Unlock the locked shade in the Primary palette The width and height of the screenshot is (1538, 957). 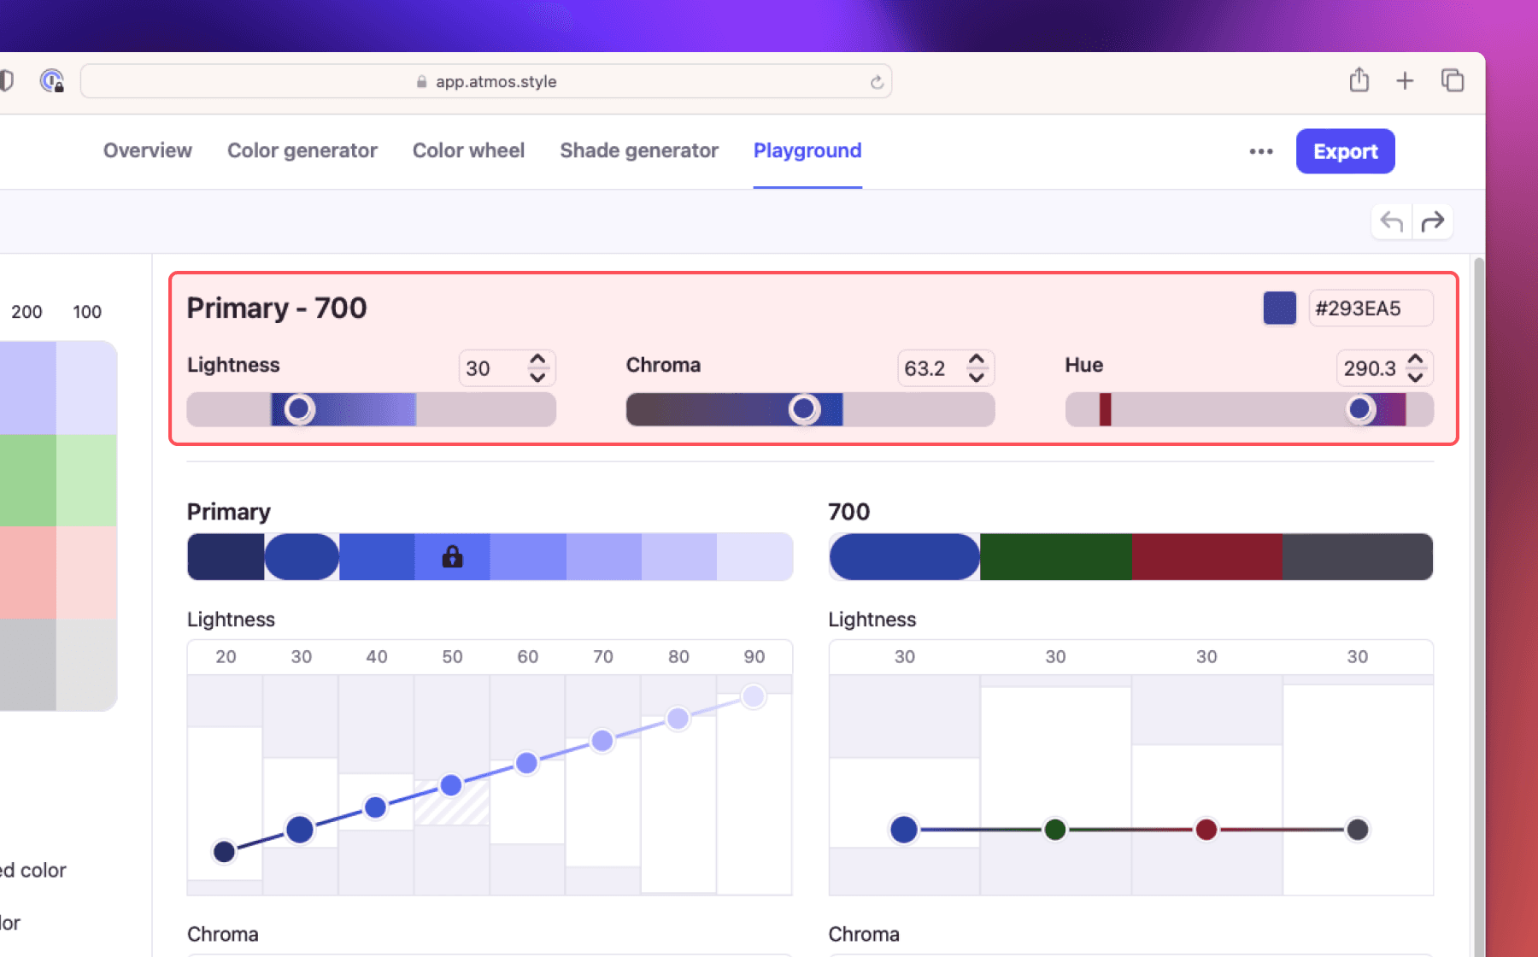pos(452,556)
